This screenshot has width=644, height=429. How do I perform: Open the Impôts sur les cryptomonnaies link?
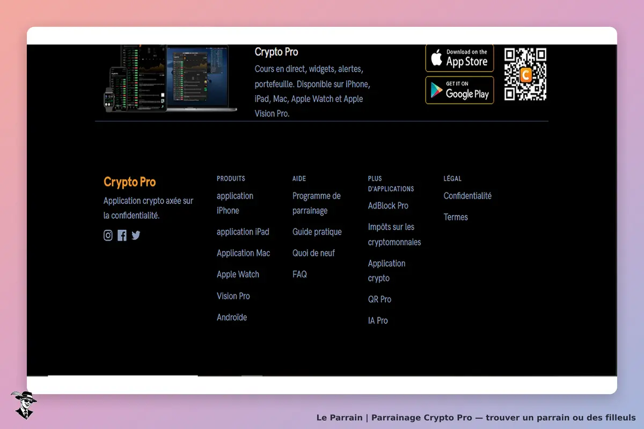coord(394,234)
